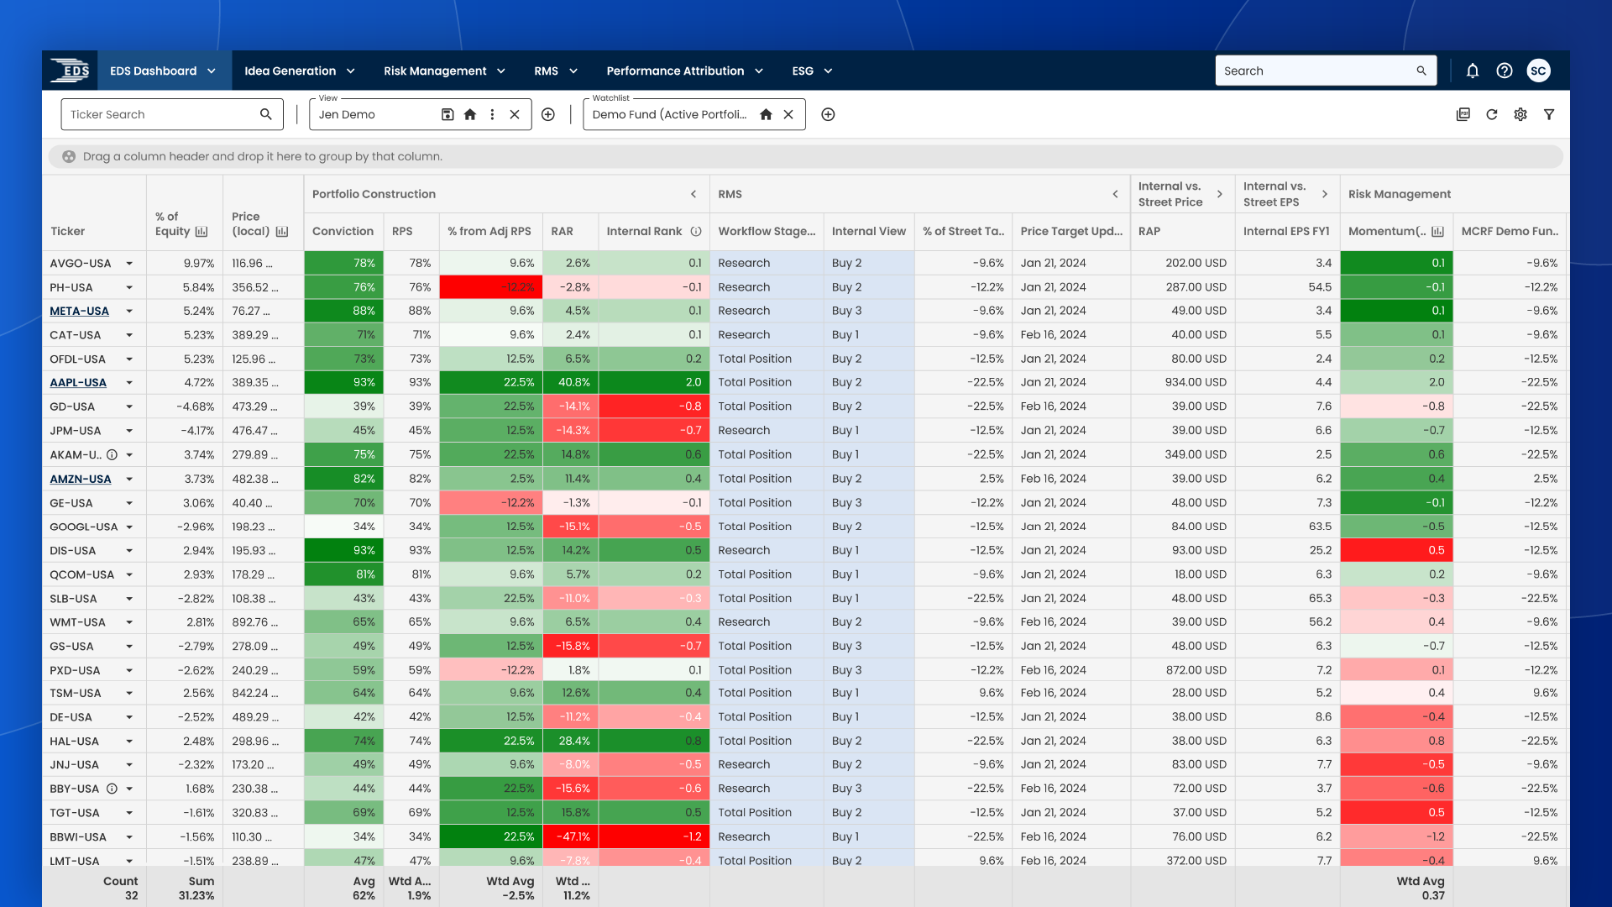This screenshot has height=907, width=1612.
Task: Click the 934.00 USD RAP cell
Action: tap(1183, 383)
